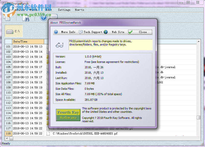Image resolution: width=205 pixels, height=147 pixels.
Task: Click the Size Data Files value 0 bytes
Action: pyautogui.click(x=89, y=89)
